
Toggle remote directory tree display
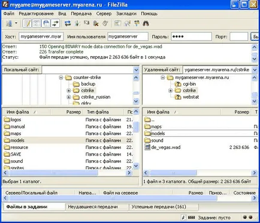(46, 23)
